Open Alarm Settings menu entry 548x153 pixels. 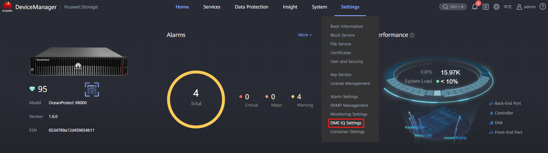coord(344,97)
